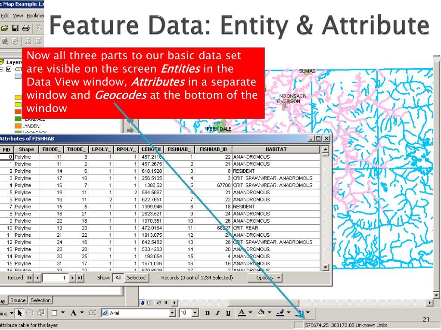Click the light blue CITY symbol swatch
The width and height of the screenshot is (441, 330).
(18, 76)
